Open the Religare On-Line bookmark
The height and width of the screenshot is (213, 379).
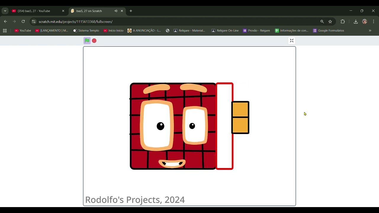click(225, 30)
